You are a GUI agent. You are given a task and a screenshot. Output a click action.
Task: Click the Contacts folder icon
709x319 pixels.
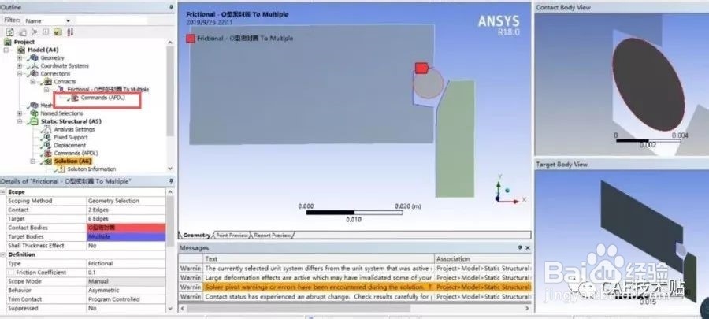47,82
